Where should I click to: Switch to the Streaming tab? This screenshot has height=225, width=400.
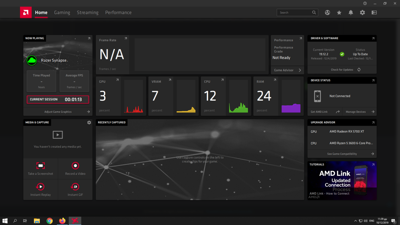tap(87, 12)
